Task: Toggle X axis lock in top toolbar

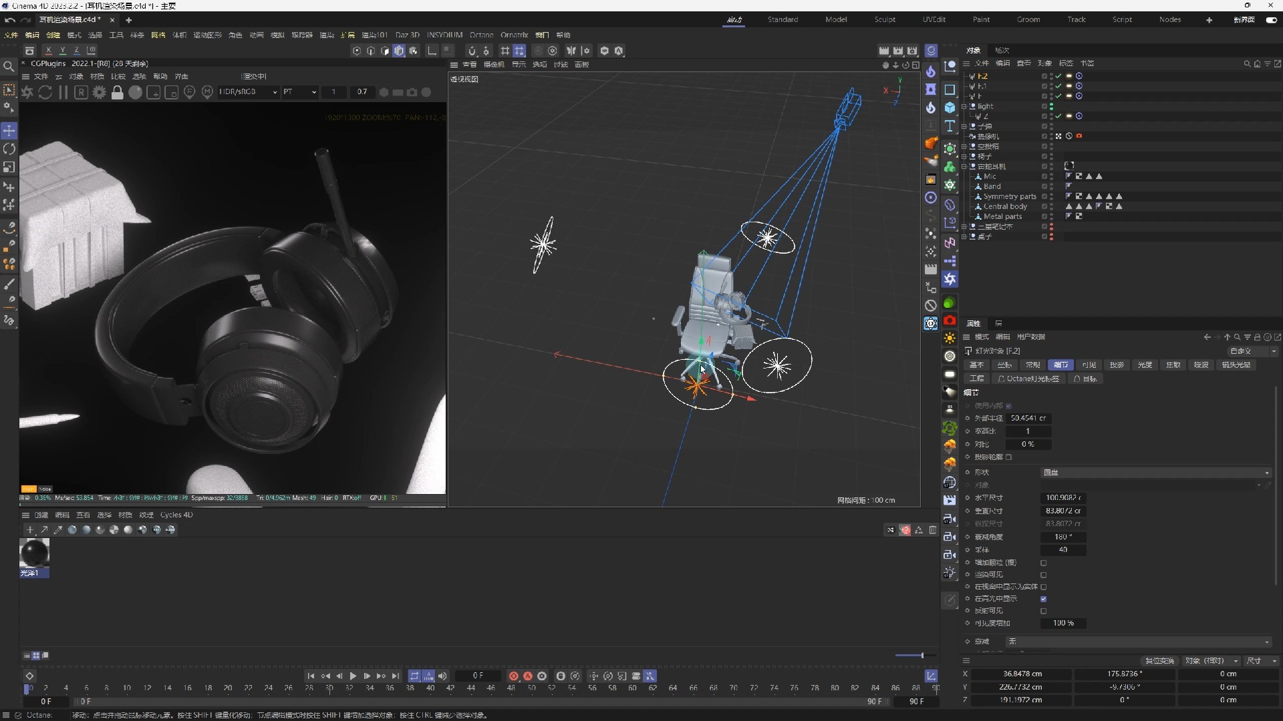Action: tap(48, 51)
